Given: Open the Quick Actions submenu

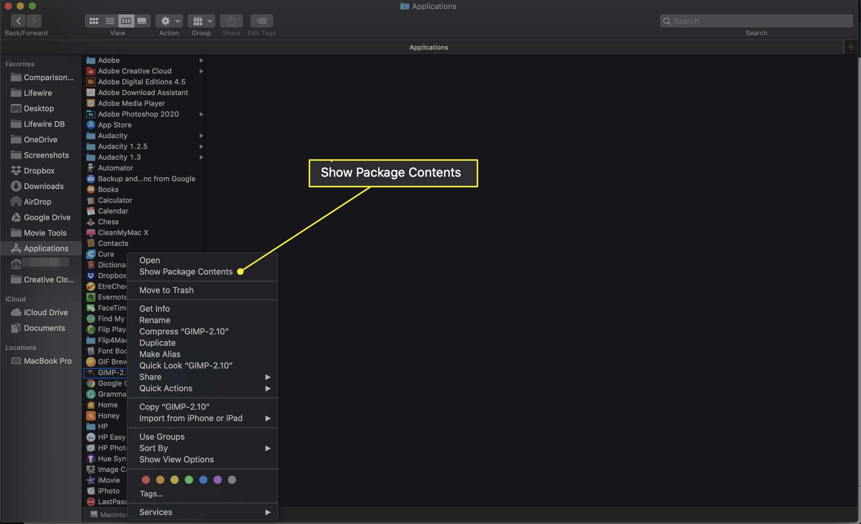Looking at the screenshot, I should (x=202, y=388).
